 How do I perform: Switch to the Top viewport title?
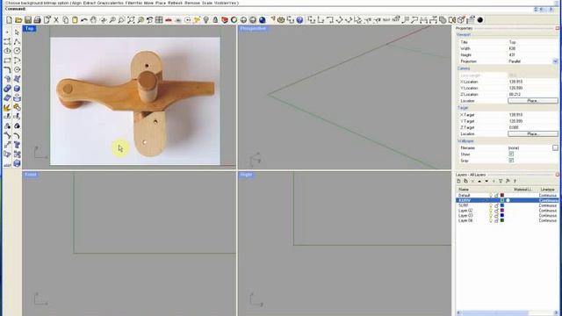tap(29, 28)
